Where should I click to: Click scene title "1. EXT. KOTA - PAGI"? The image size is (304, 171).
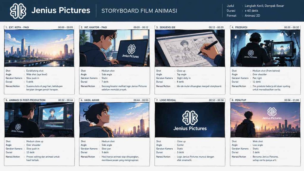click(17, 27)
